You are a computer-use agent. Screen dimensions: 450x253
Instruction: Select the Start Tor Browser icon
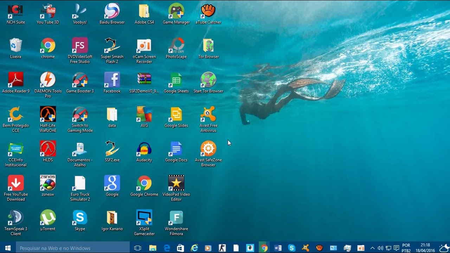208,83
